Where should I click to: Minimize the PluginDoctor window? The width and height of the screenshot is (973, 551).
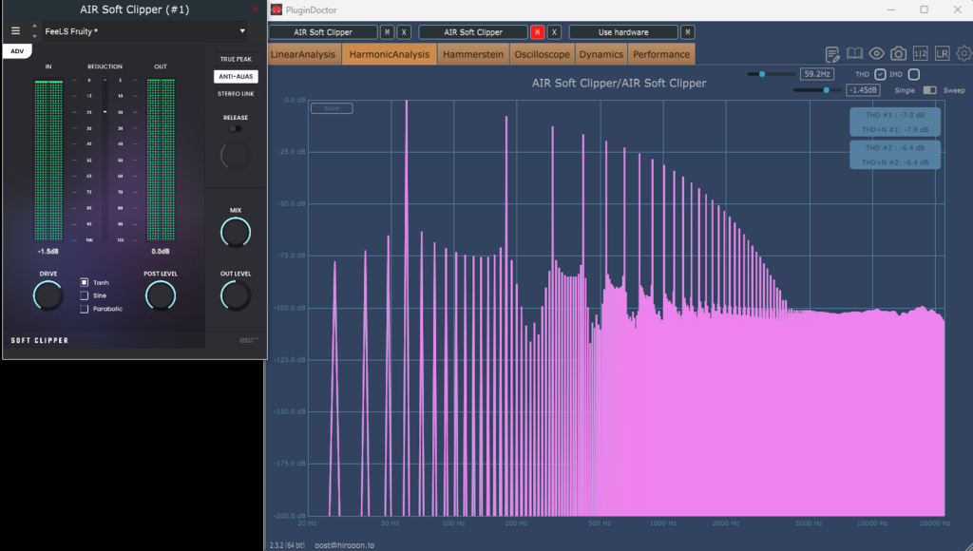[891, 9]
